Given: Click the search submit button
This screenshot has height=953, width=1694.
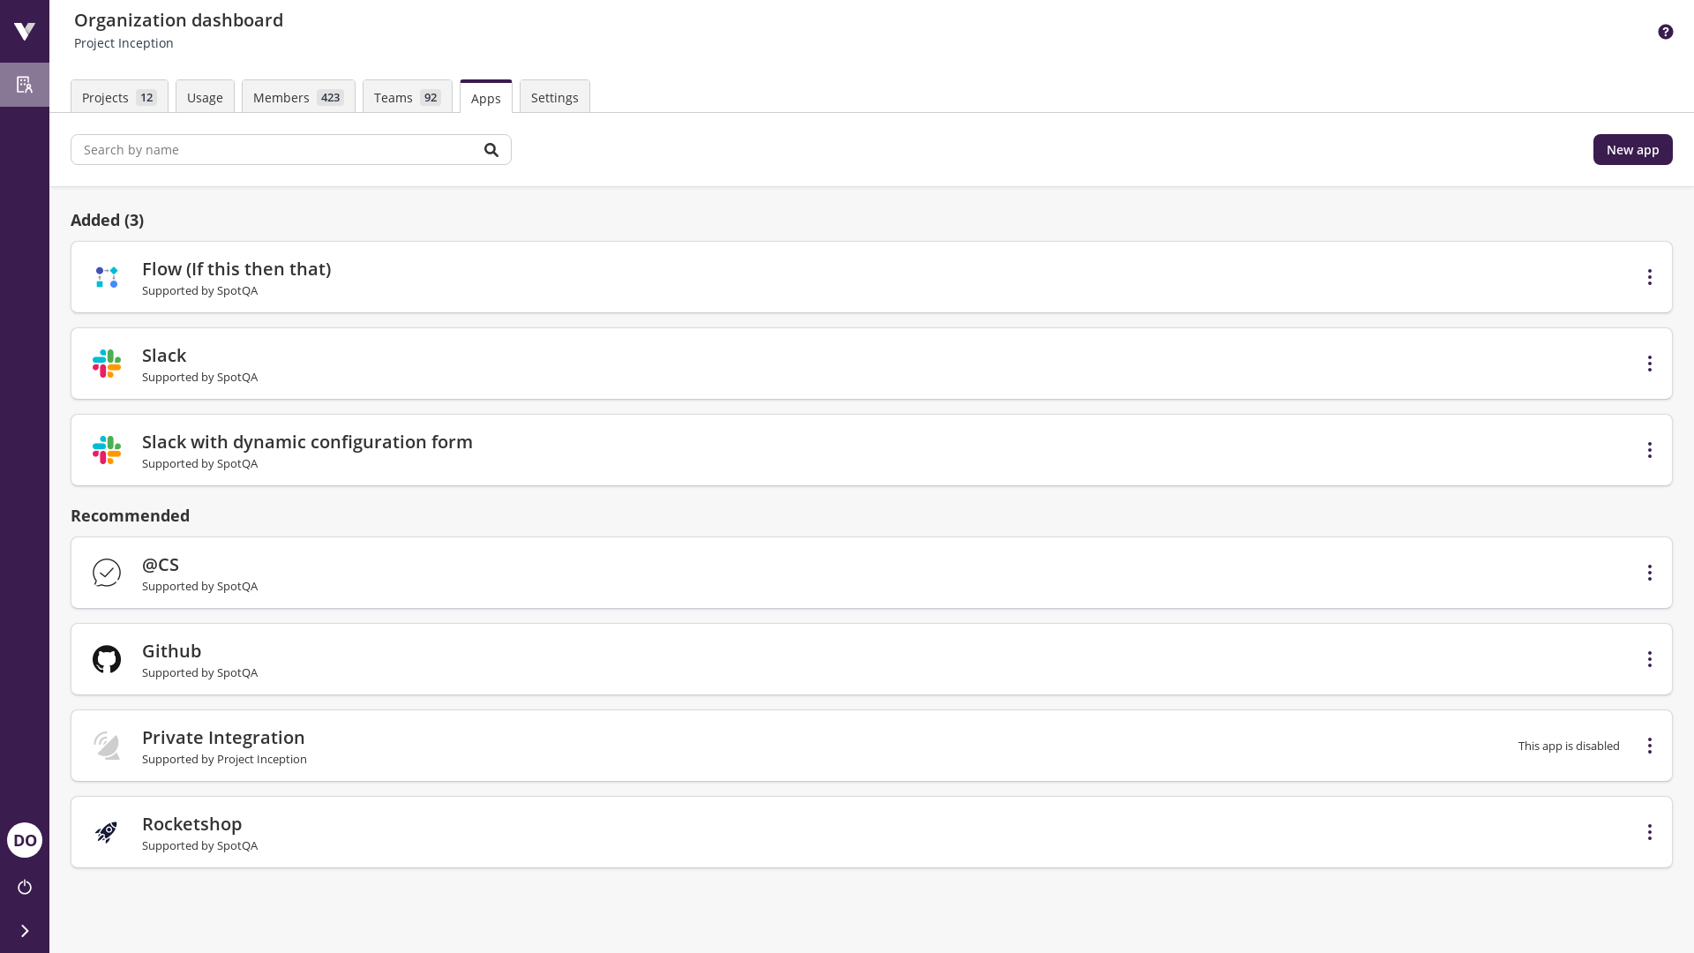Looking at the screenshot, I should [491, 149].
